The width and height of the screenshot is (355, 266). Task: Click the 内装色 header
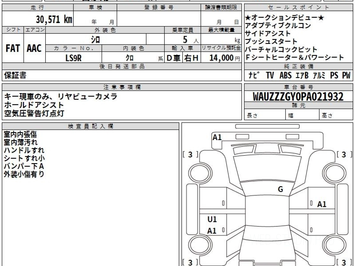(133, 48)
